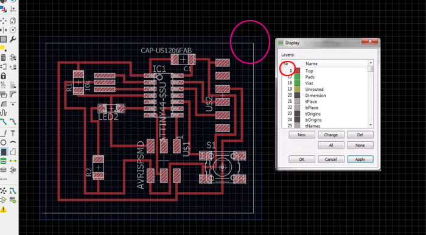Select the Pinswap tool
Image resolution: width=426 pixels, height=235 pixels.
click(x=3, y=66)
